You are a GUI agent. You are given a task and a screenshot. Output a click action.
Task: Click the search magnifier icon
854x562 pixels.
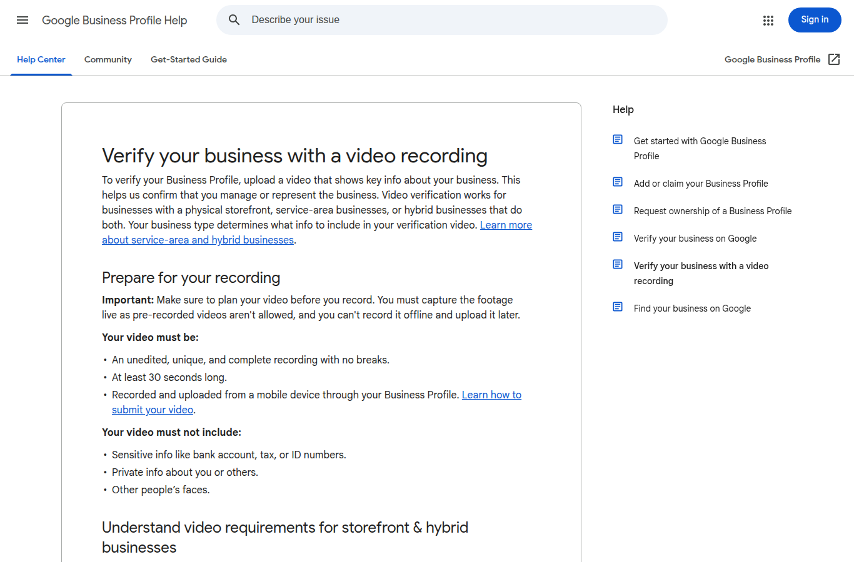pyautogui.click(x=234, y=20)
